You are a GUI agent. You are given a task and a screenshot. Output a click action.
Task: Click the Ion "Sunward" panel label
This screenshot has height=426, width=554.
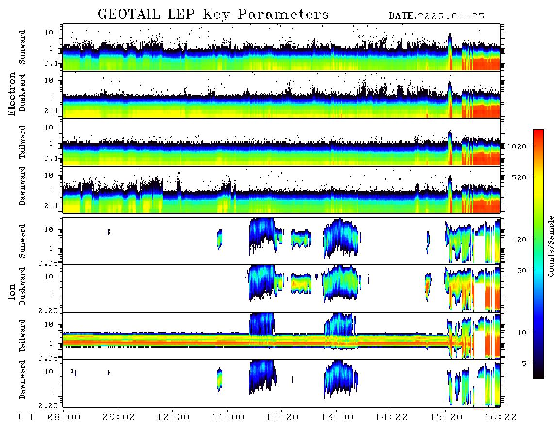click(x=22, y=241)
